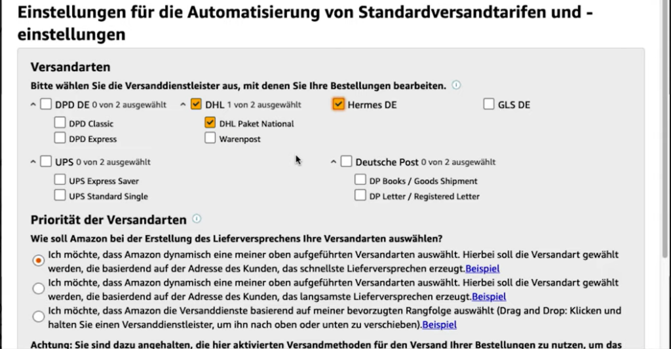The image size is (671, 349).
Task: Click the 'DP Letter / Registered Letter' label
Action: [x=424, y=196]
